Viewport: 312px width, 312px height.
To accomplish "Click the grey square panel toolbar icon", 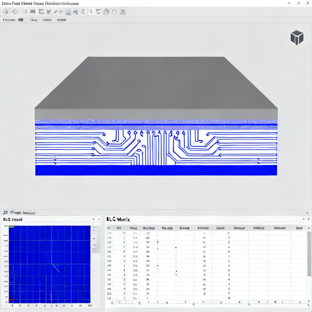I will click(x=41, y=12).
